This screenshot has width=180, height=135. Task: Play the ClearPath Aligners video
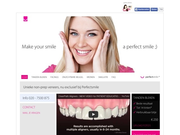93,114
